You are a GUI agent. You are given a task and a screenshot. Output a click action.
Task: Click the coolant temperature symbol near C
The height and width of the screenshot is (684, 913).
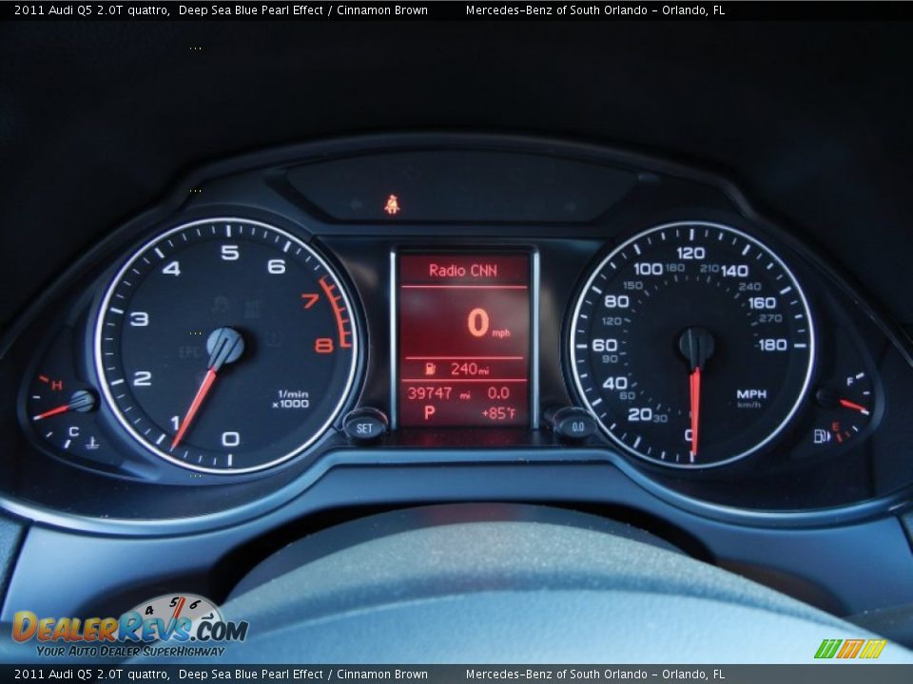[92, 442]
